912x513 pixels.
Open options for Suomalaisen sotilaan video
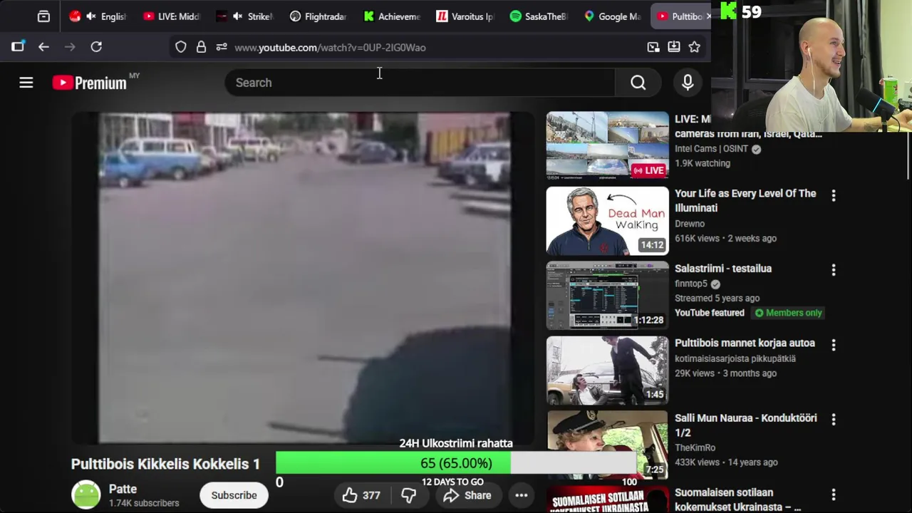834,494
